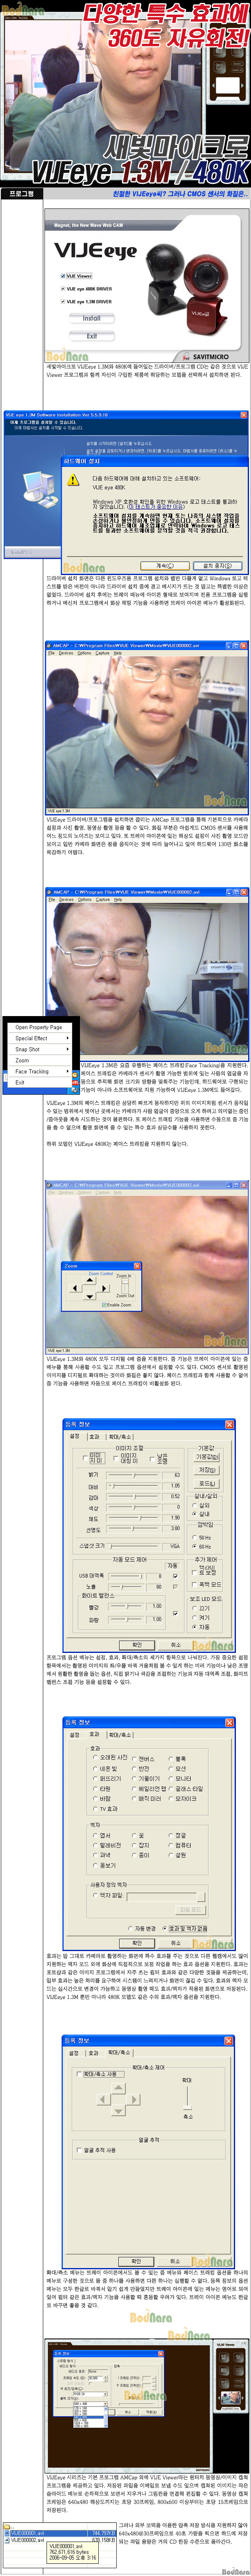Click the 기본값 default button in the 설정 dialog
Viewport: 251px width, 2576px height.
coord(207,1457)
